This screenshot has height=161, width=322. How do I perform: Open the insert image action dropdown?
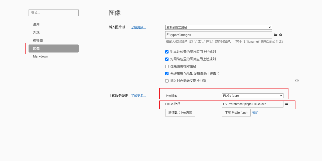(x=219, y=27)
